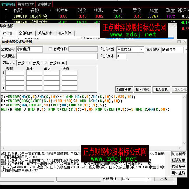
Task: Toggle the 密码保护 checkbox
Action: (50, 49)
